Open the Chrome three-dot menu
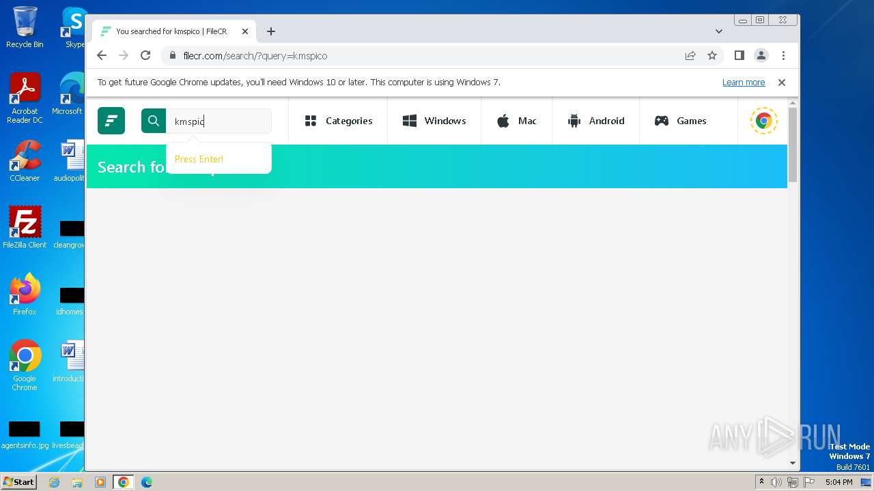Viewport: 874px width, 491px height. [x=783, y=55]
